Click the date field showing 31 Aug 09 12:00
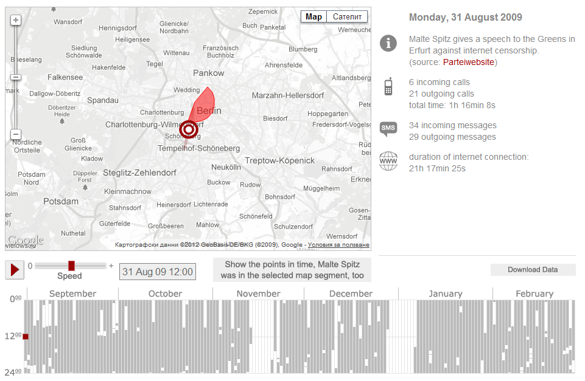 click(158, 272)
